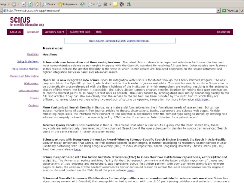Click 'Intuitive Query Recall is now available' headline
Viewport: 244px width, 183px height.
(x=78, y=125)
